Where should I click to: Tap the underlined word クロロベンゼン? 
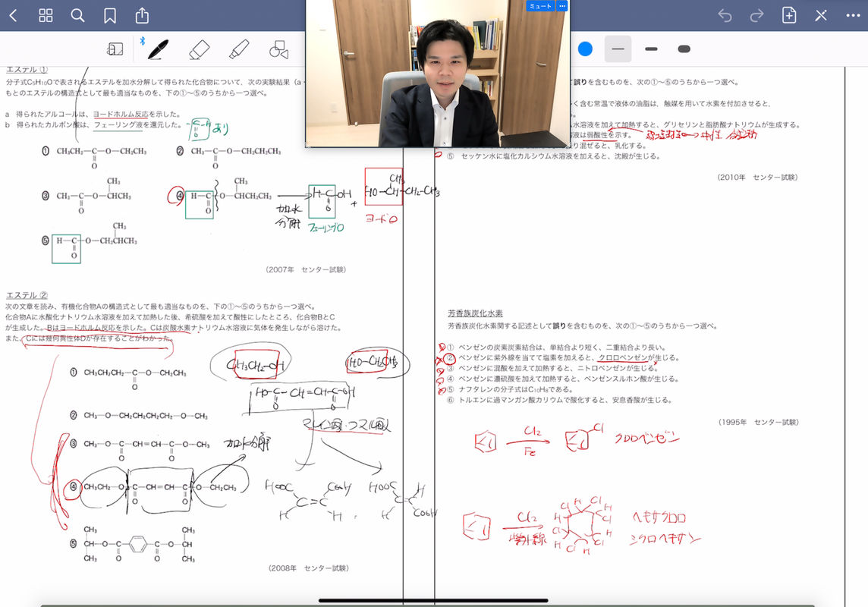pyautogui.click(x=623, y=358)
